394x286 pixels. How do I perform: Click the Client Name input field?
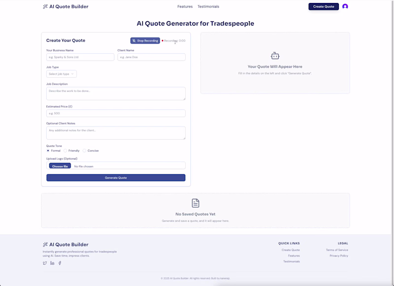click(x=151, y=57)
